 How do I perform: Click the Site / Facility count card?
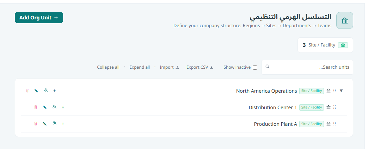[x=325, y=45]
